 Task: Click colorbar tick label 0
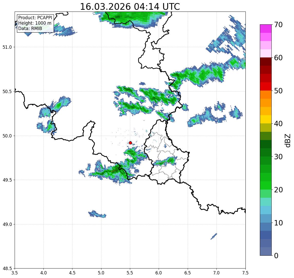276,255
